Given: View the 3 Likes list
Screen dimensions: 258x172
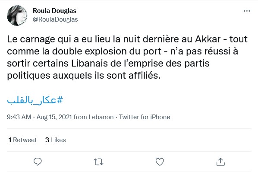Looking at the screenshot, I should (56, 140).
